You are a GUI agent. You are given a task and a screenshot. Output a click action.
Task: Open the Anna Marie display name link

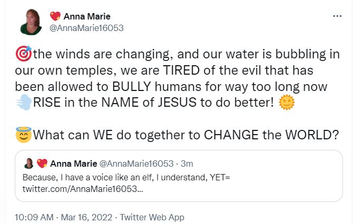87,16
